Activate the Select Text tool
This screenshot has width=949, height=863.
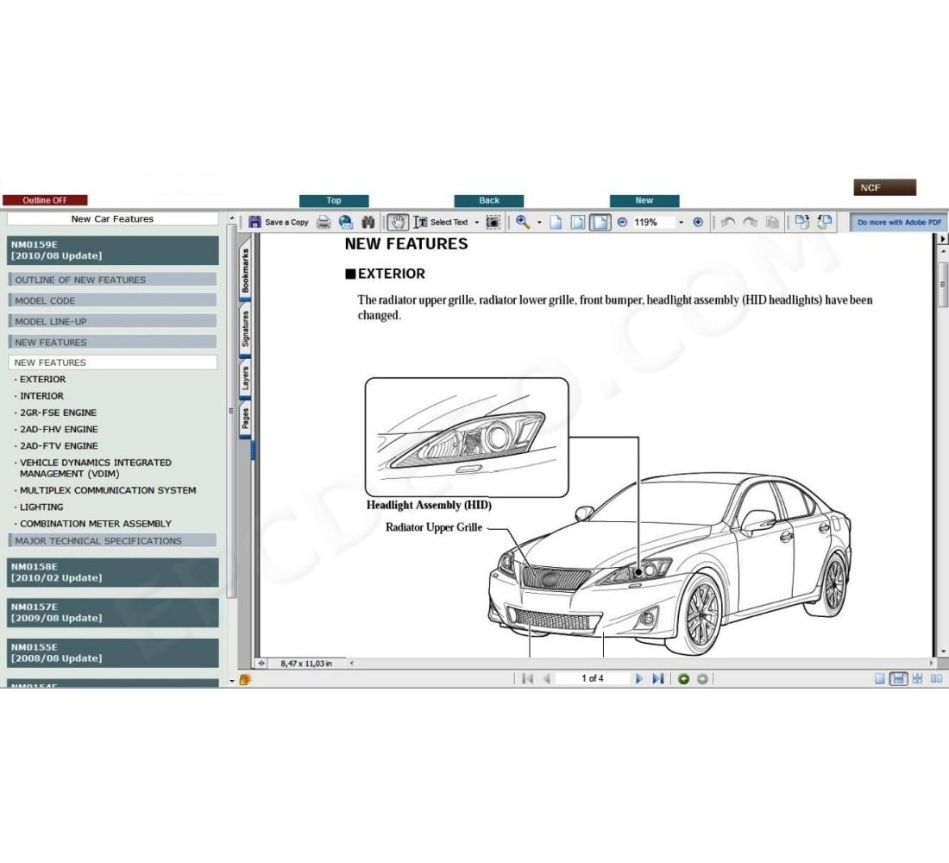[x=441, y=223]
